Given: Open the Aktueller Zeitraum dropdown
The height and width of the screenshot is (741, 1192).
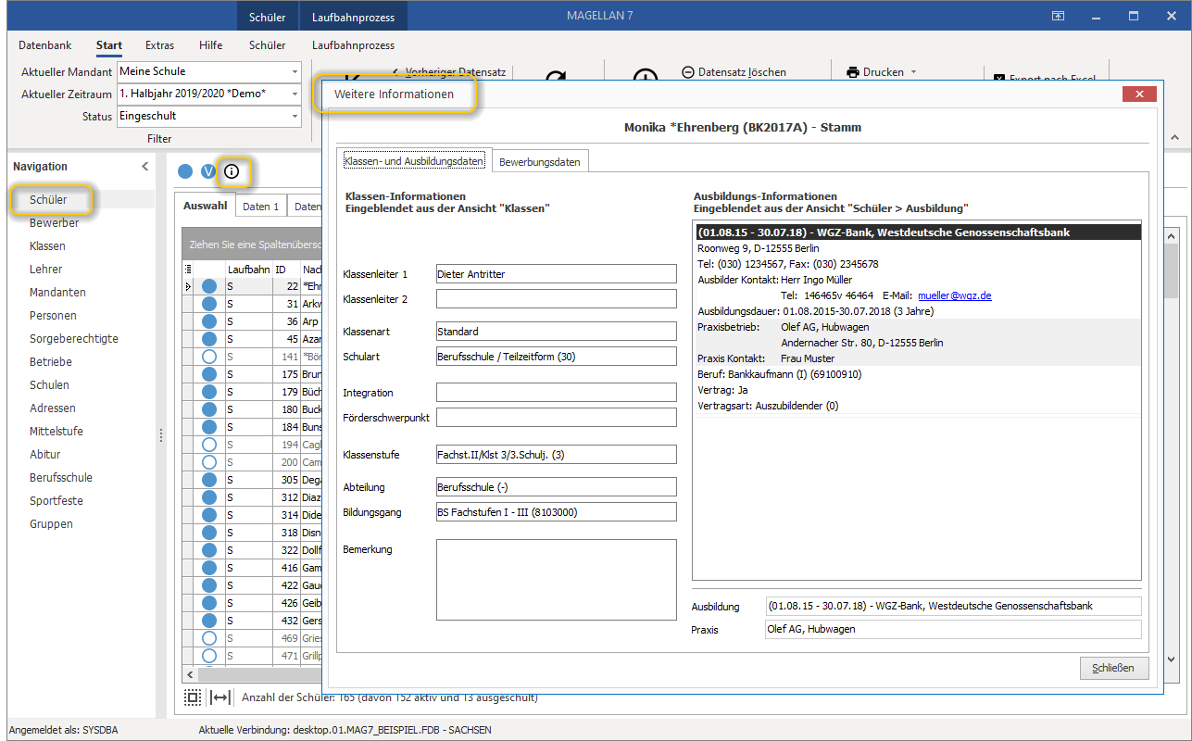Looking at the screenshot, I should click(x=295, y=94).
